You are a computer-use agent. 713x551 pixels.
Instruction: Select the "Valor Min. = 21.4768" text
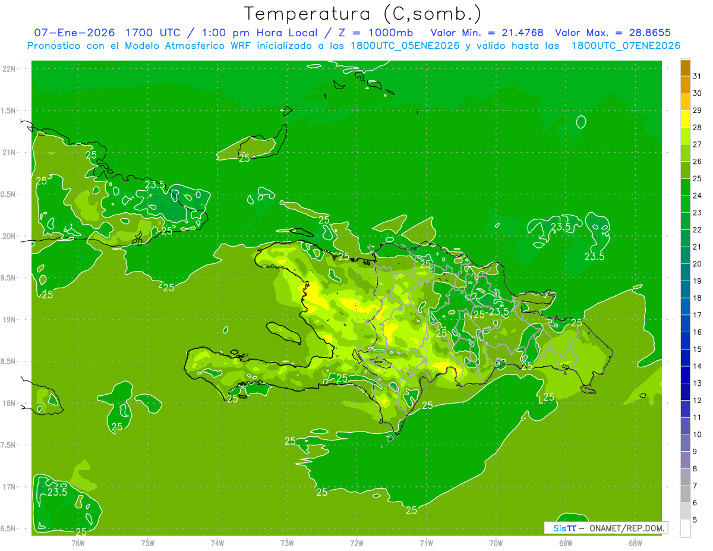pos(487,33)
